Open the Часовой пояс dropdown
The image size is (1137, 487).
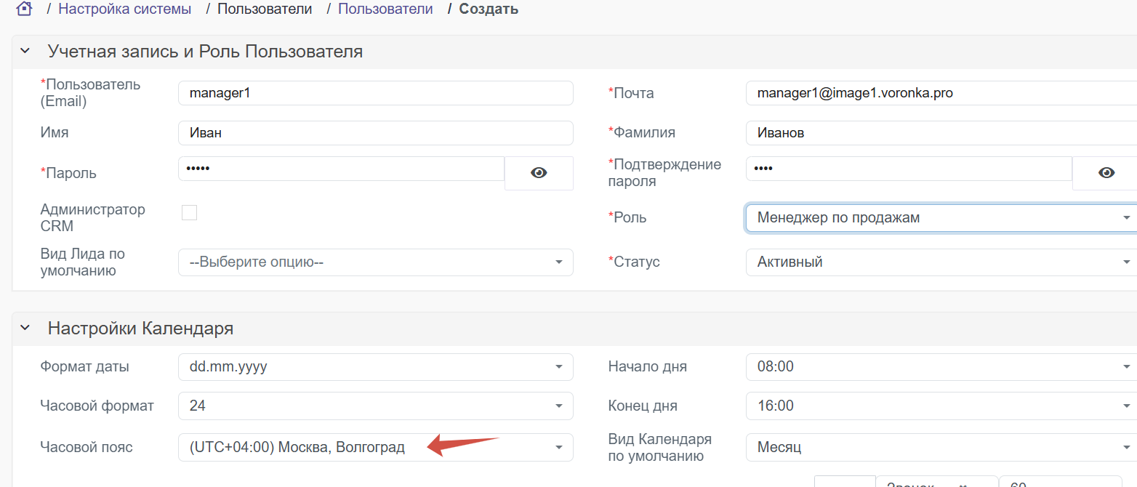click(x=375, y=448)
